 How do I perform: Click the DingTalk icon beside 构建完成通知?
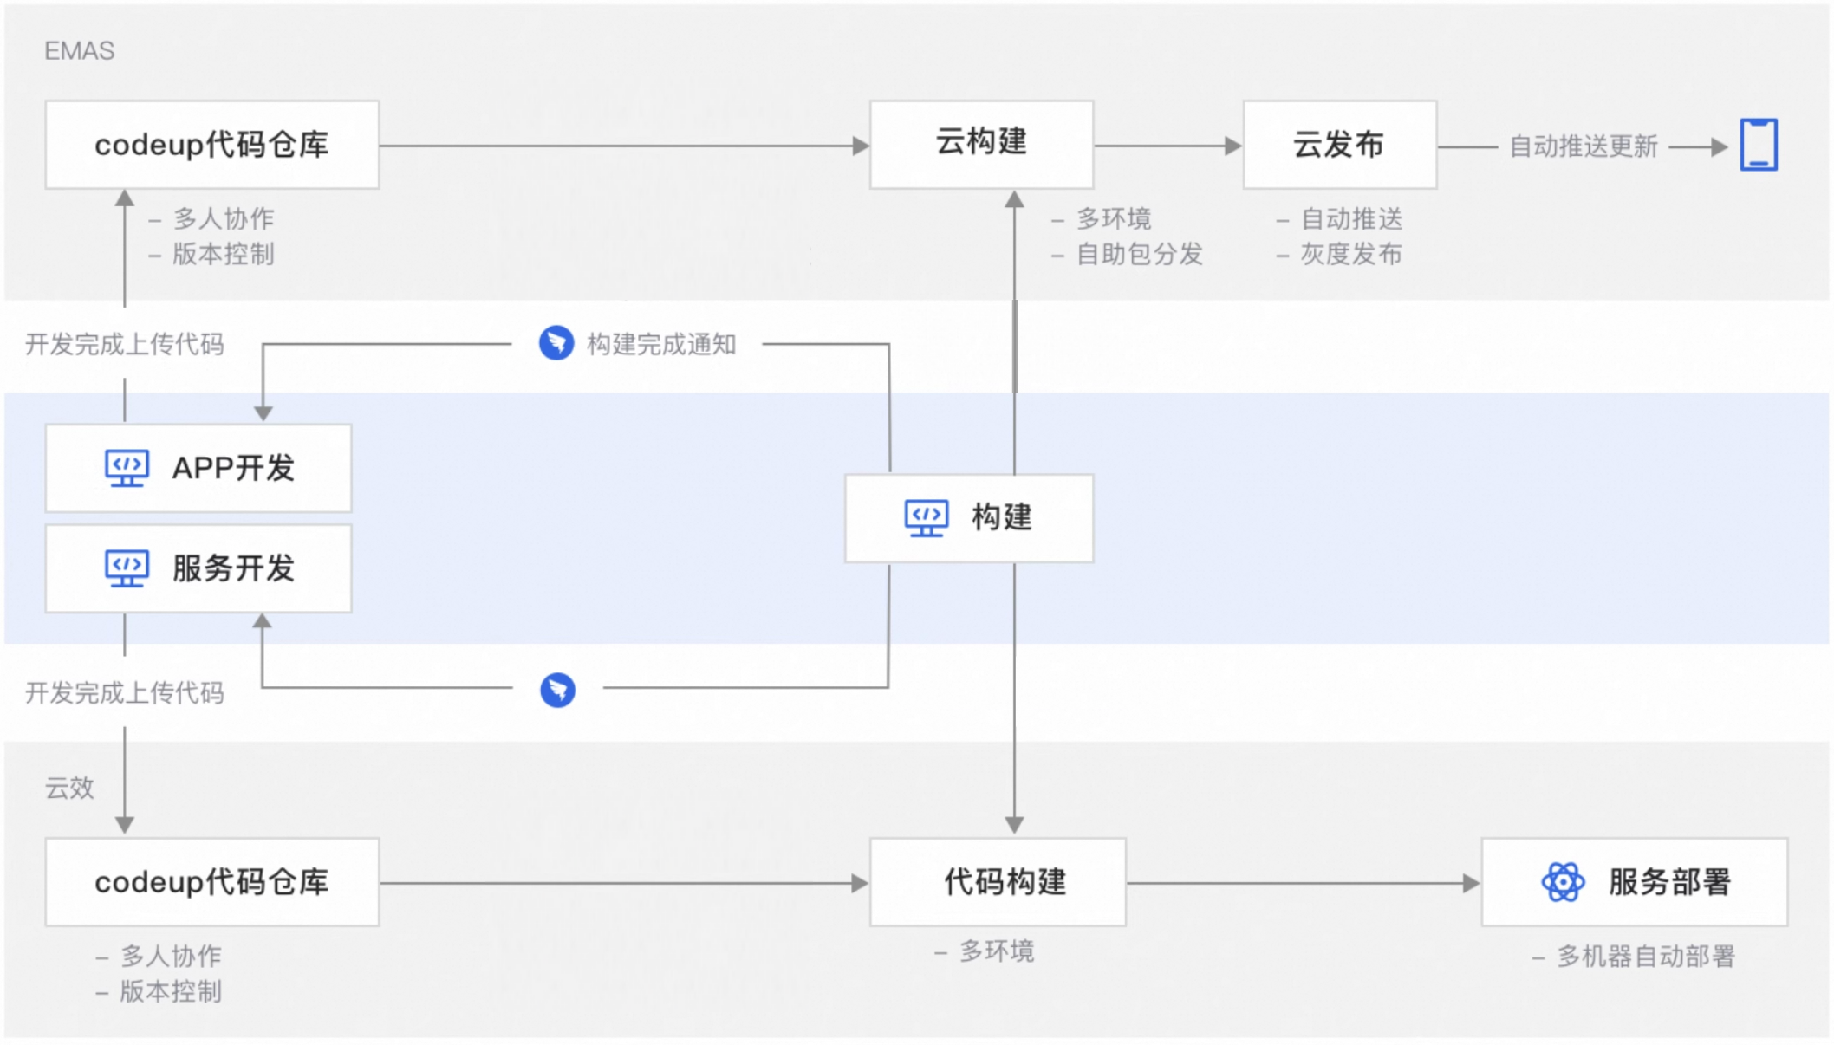(x=556, y=343)
